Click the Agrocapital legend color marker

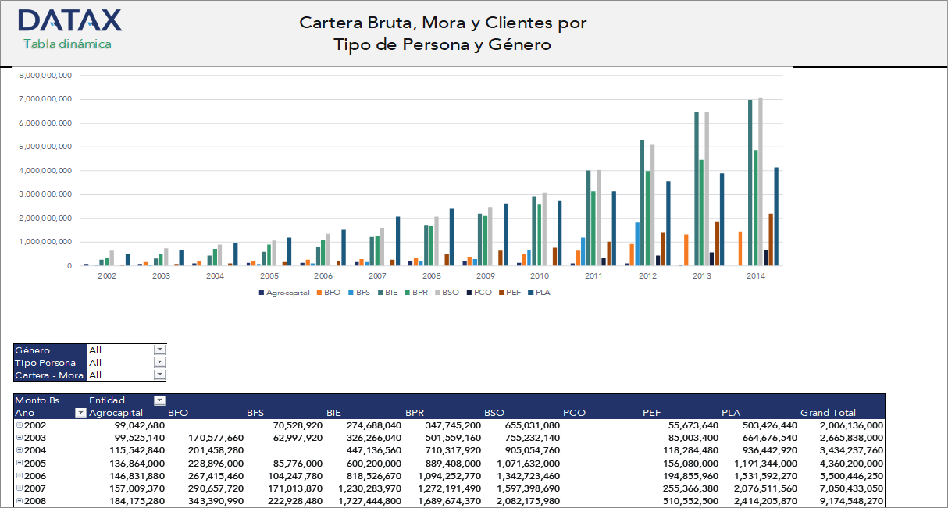coord(261,293)
